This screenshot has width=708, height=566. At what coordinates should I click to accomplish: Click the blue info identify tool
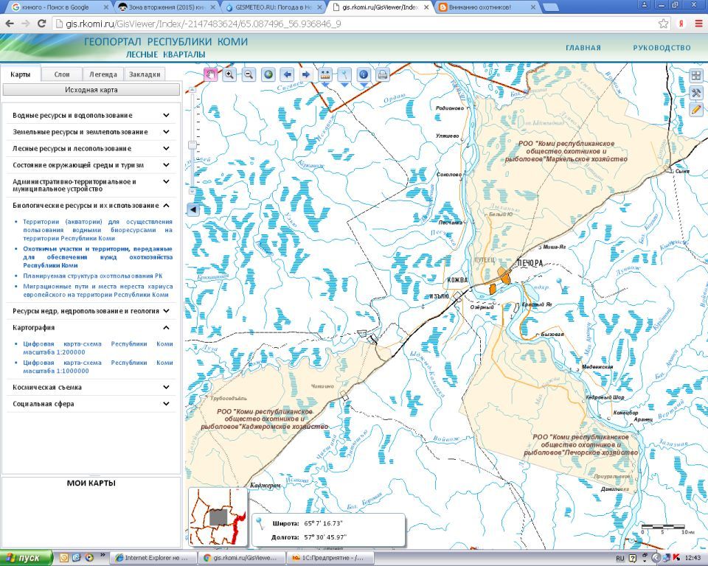click(364, 74)
